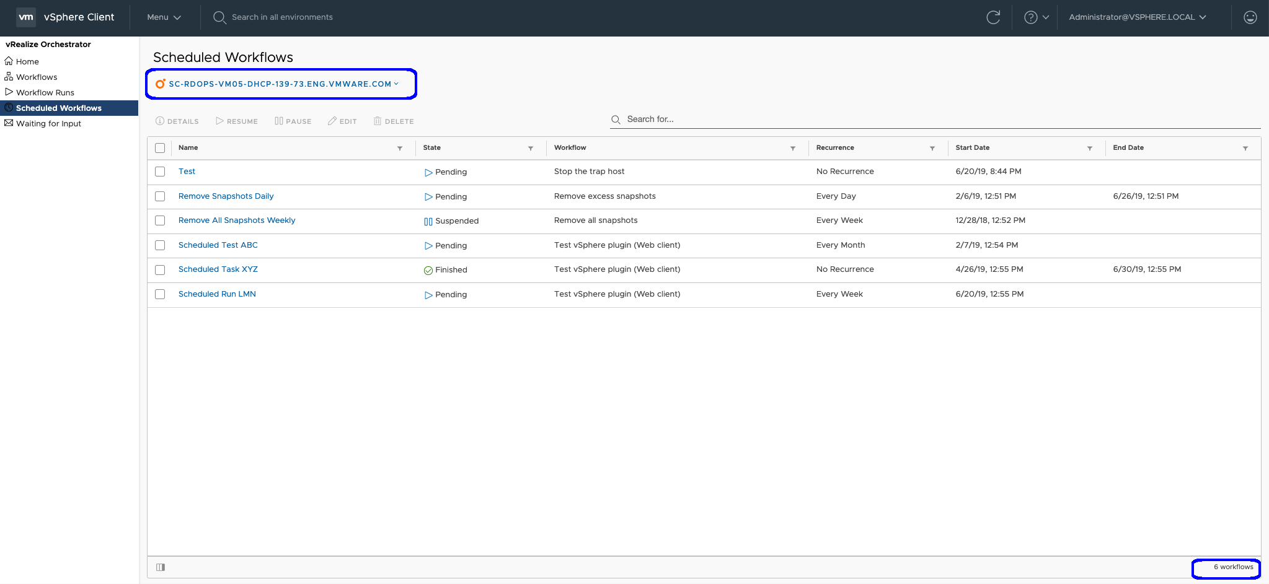Image resolution: width=1269 pixels, height=584 pixels.
Task: Click the Name column filter icon
Action: tap(400, 149)
